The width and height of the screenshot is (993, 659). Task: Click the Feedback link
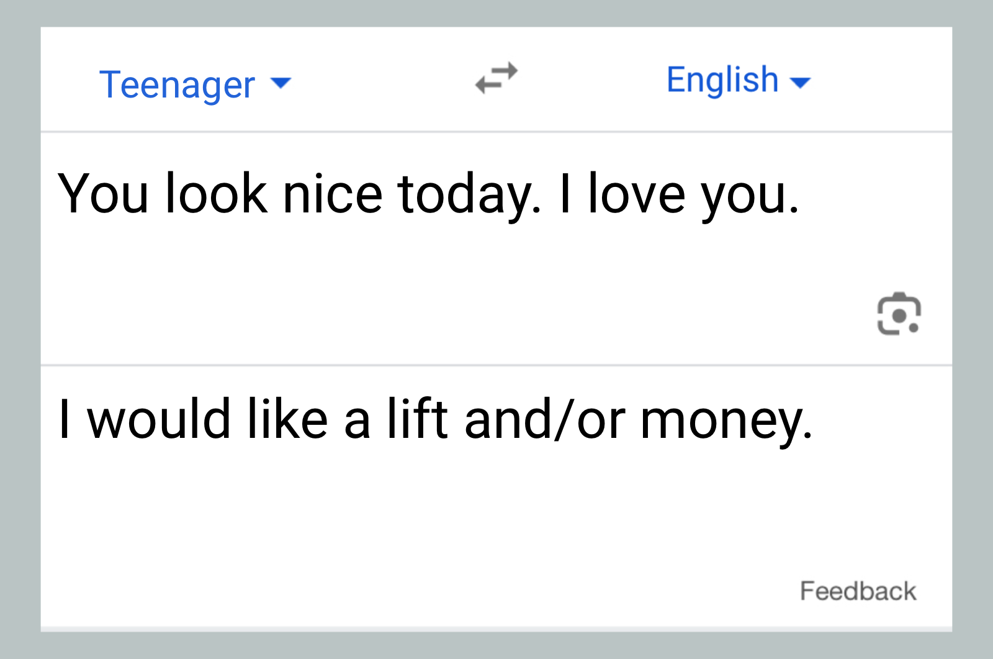(x=857, y=591)
